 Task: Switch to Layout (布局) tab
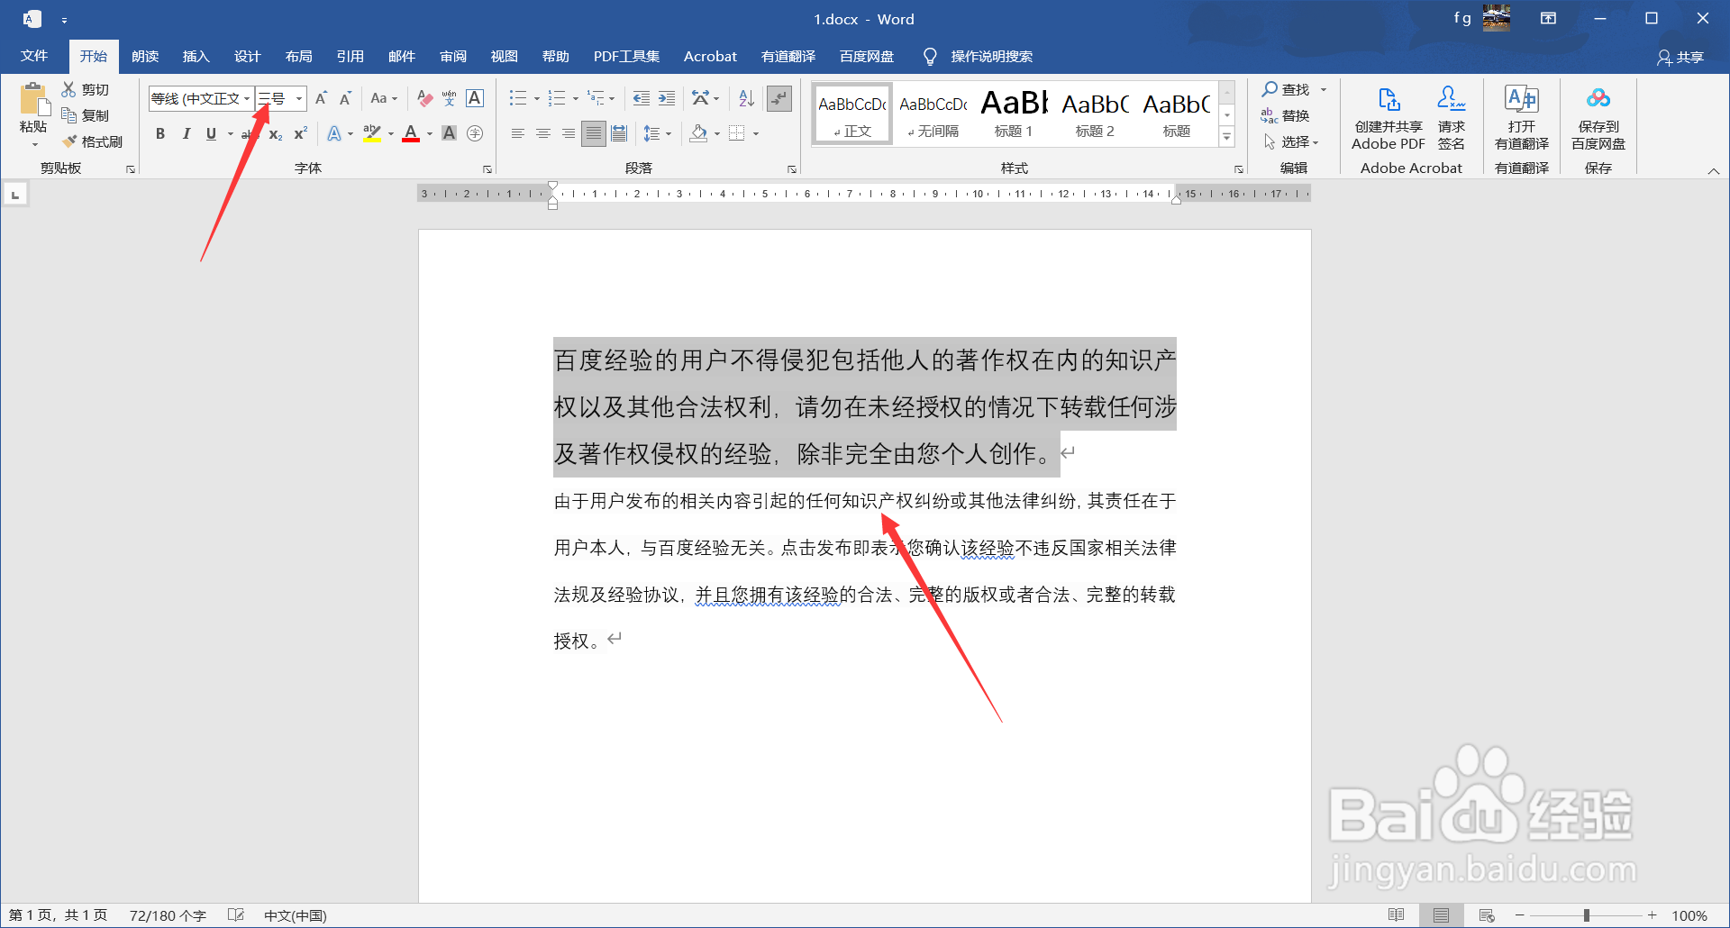click(x=298, y=56)
